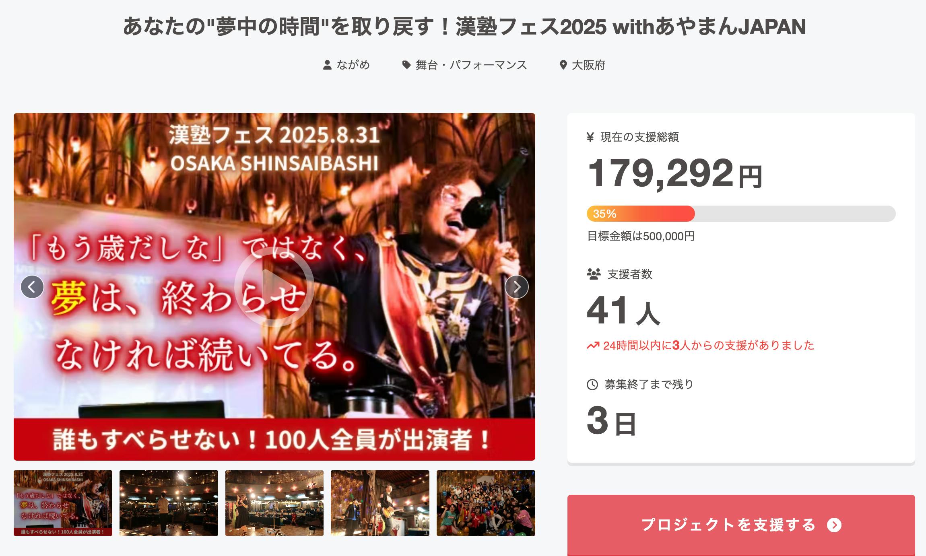Click the tag icon for 舞台・パフォーマンス
This screenshot has height=556, width=926.
pos(406,65)
